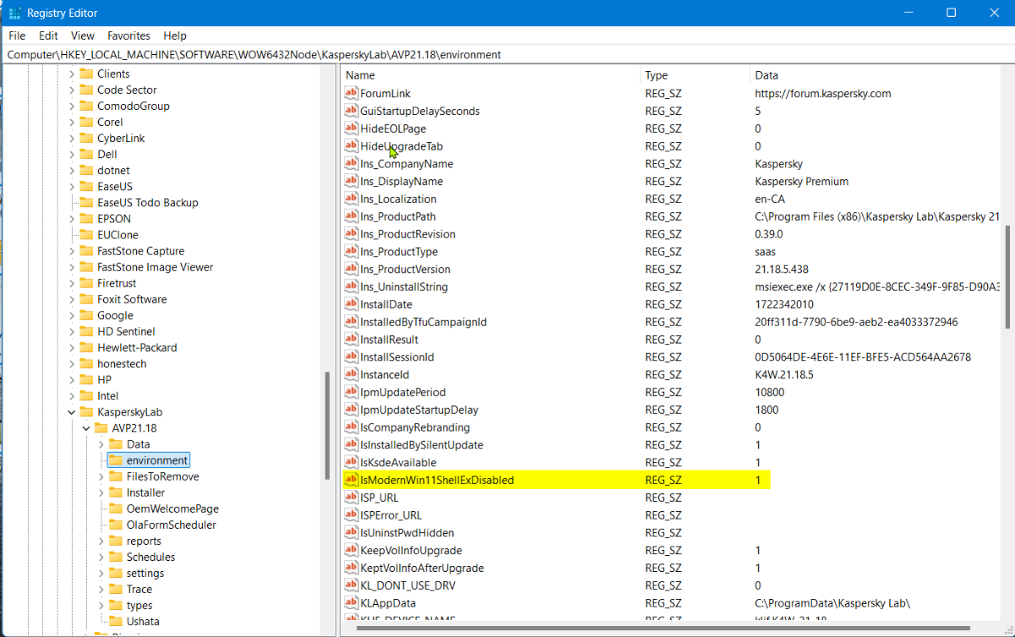Expand the Code Sector key
Screen dimensions: 1015x637
tap(71, 90)
